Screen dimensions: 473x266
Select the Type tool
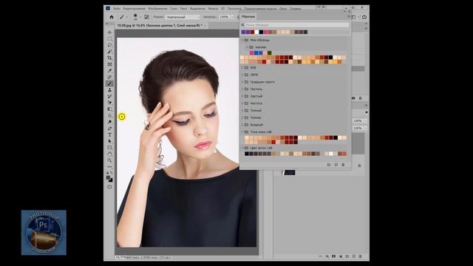[109, 134]
